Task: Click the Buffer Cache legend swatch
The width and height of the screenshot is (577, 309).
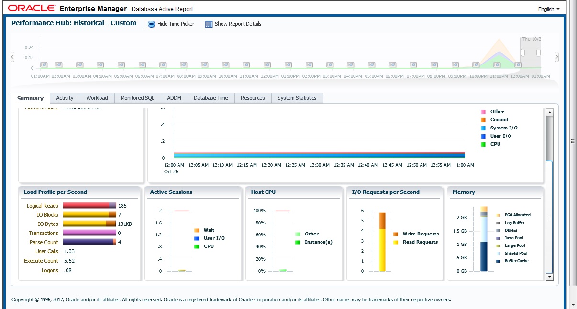Action: coord(499,261)
